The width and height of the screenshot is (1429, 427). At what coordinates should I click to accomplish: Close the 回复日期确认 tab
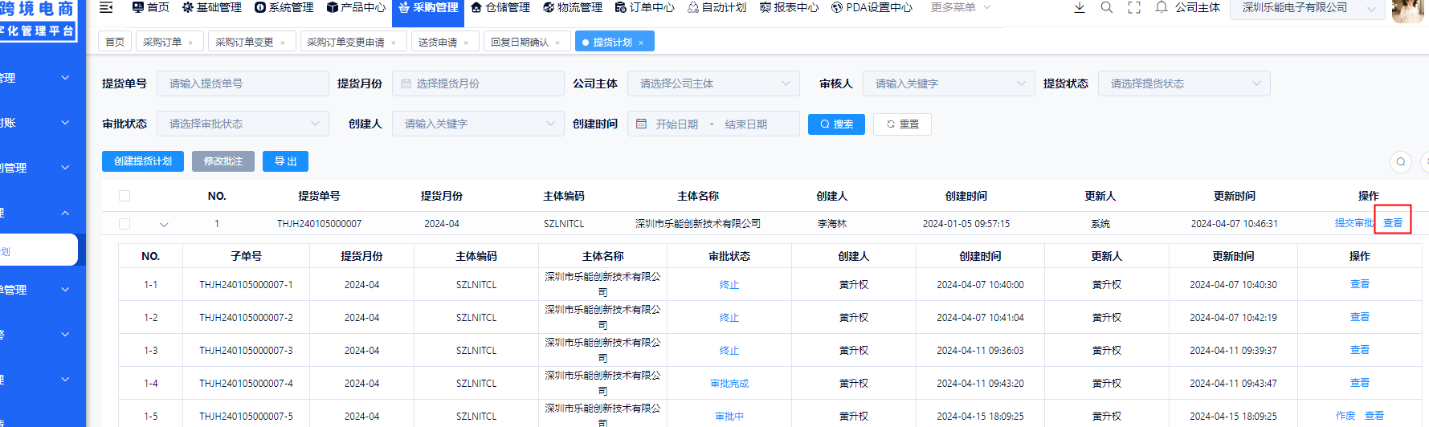[x=557, y=43]
